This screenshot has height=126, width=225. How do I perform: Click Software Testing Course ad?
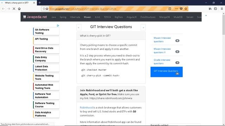coord(46,105)
